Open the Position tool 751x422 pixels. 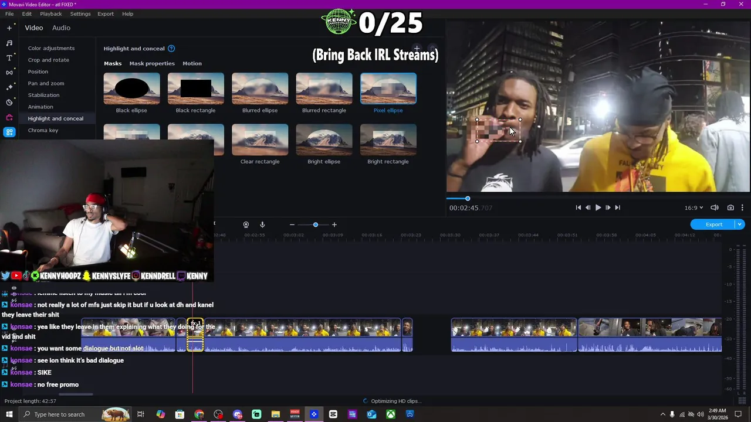(38, 72)
